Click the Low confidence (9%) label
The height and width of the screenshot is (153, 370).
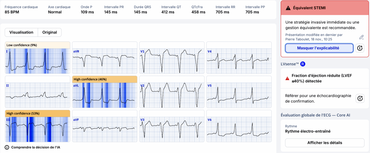point(22,45)
